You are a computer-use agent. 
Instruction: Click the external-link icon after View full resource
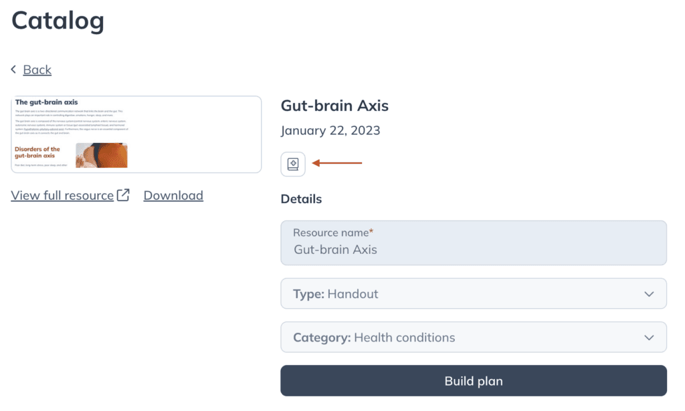(x=123, y=195)
